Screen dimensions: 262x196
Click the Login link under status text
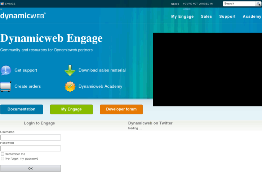pos(187,9)
